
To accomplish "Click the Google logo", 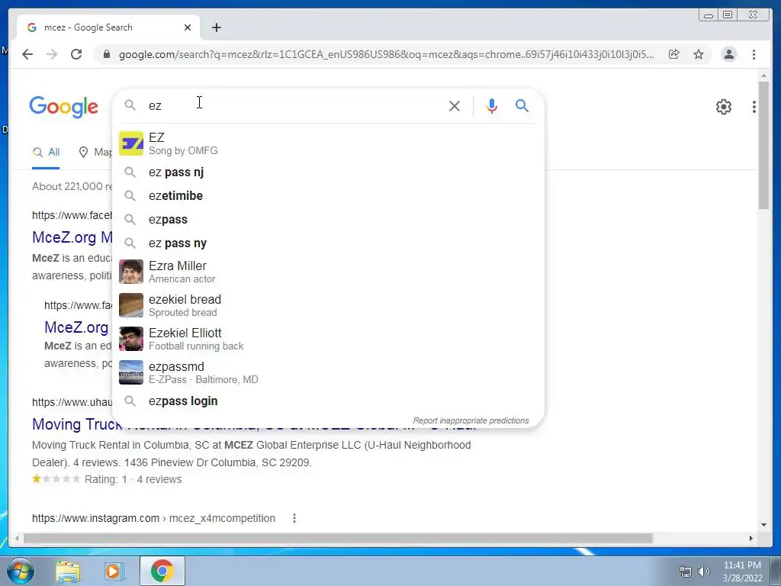I will tap(64, 107).
